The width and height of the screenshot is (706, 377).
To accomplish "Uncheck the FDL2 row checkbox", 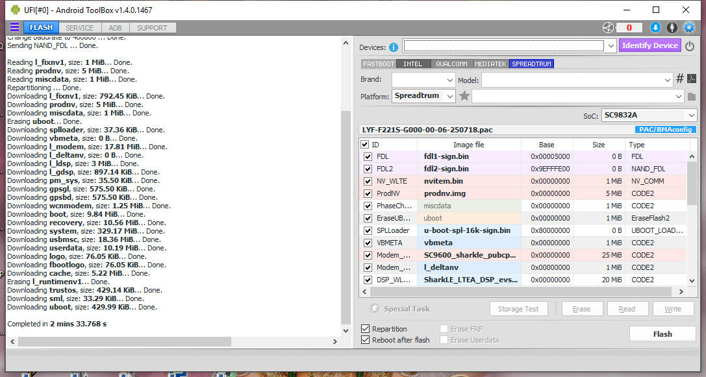I will pos(368,169).
